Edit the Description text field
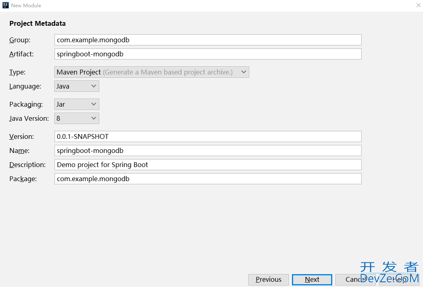This screenshot has width=423, height=287. click(x=208, y=165)
